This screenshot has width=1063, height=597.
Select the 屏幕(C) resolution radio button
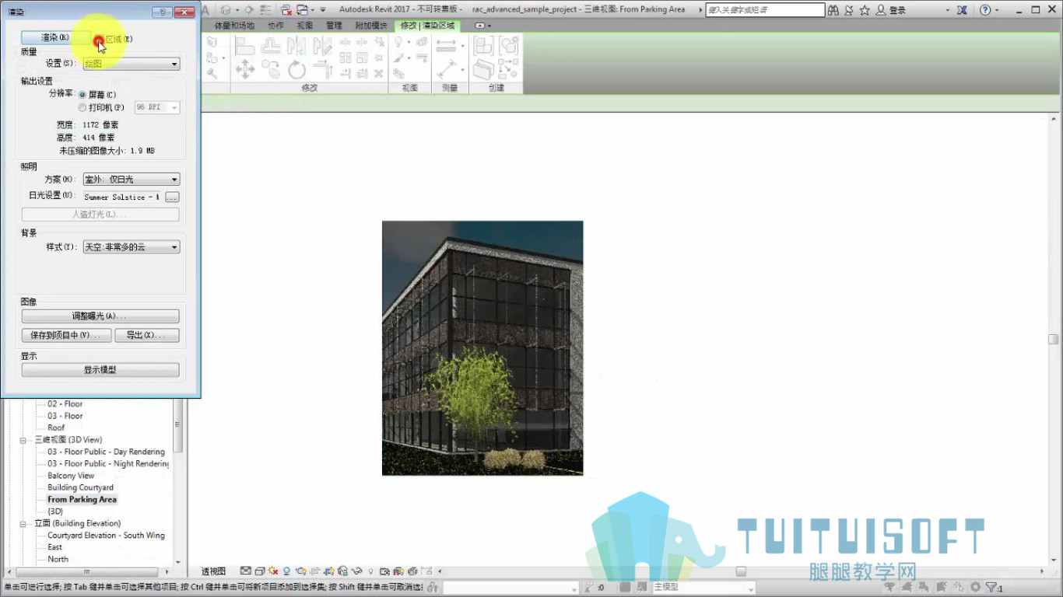coord(82,94)
